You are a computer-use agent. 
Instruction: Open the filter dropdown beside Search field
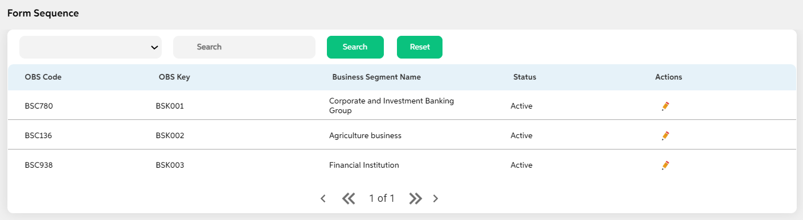pos(91,47)
